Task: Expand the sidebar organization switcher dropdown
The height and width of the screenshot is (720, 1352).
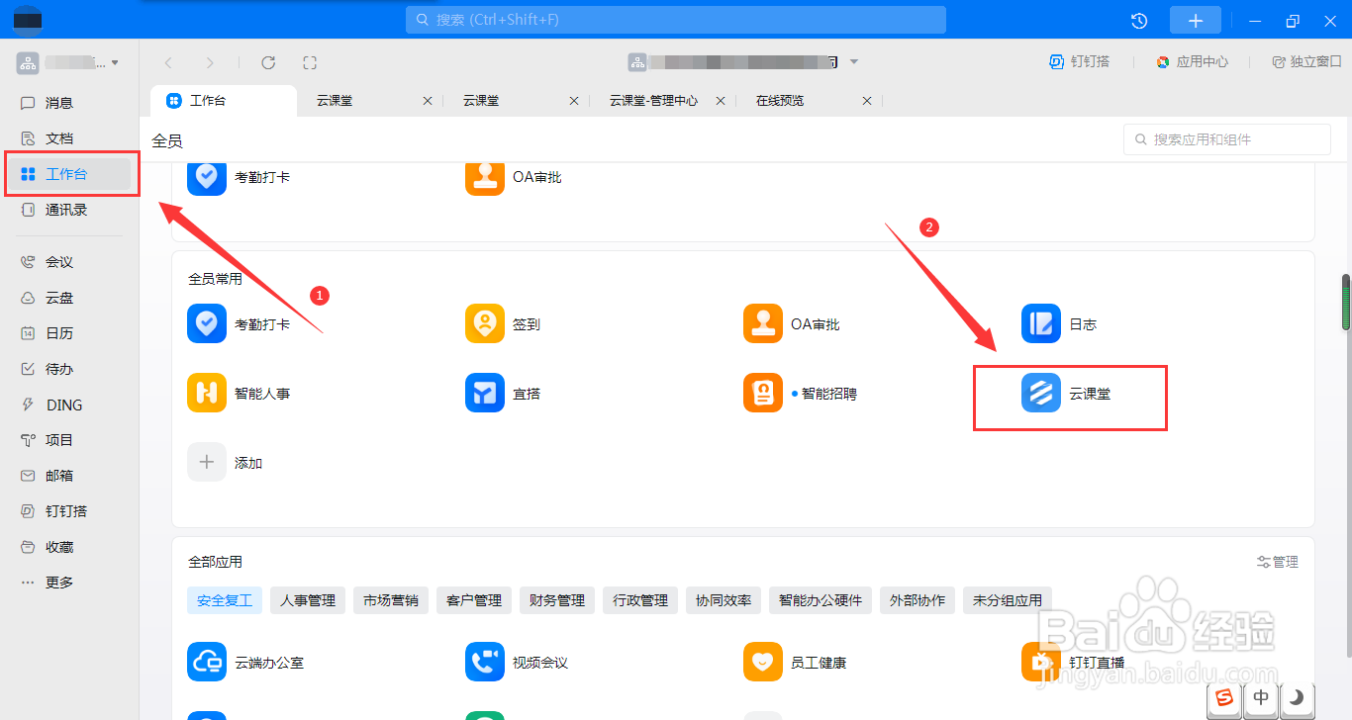Action: (x=115, y=63)
